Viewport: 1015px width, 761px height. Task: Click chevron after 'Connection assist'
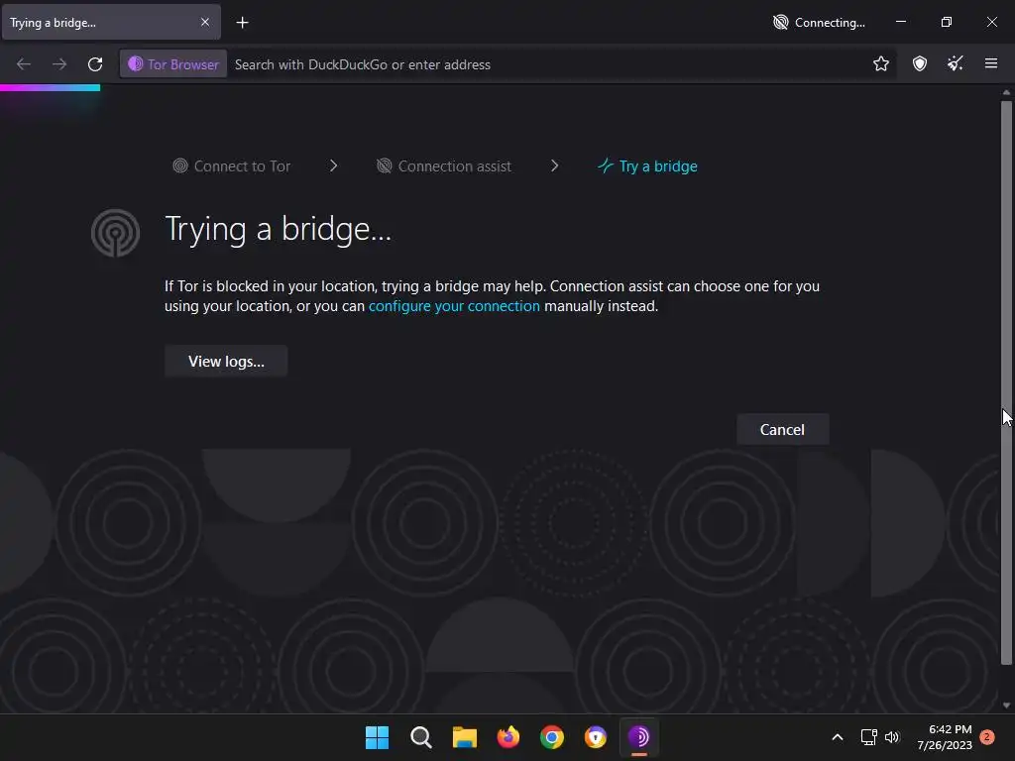(554, 165)
